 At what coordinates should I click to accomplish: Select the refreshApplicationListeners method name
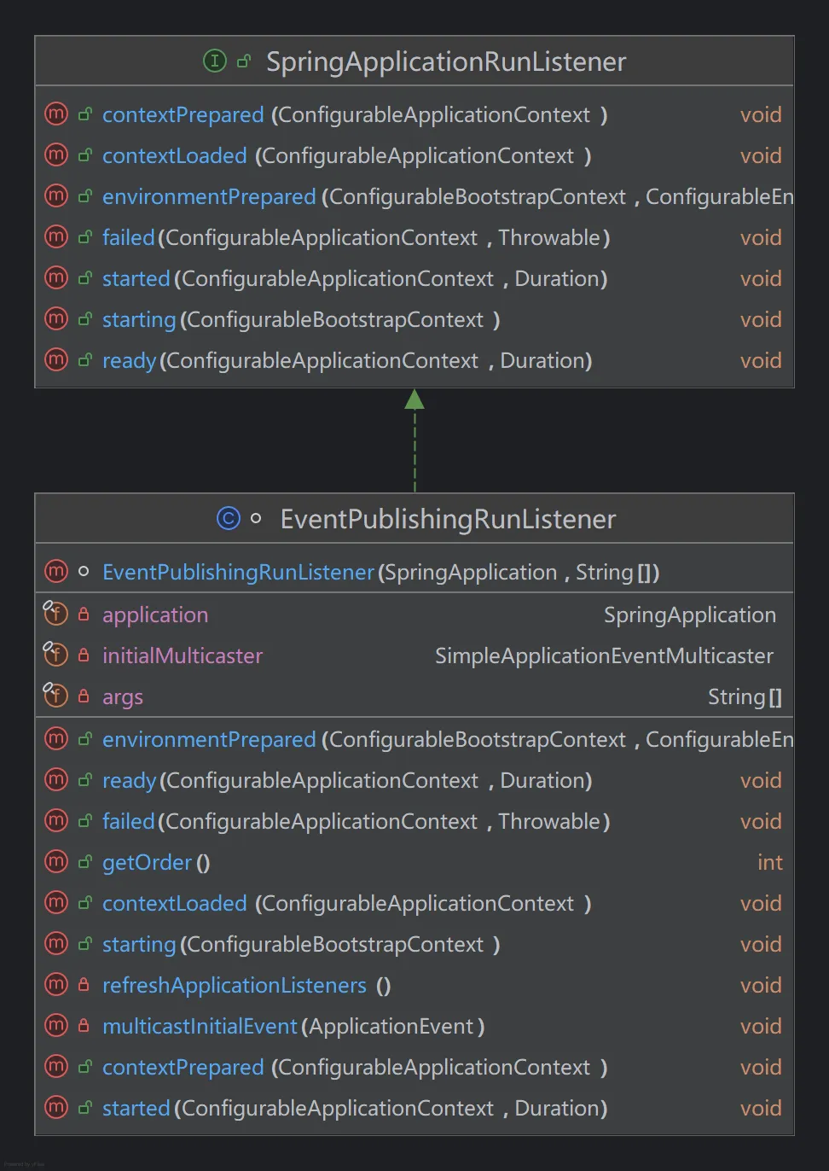pos(235,986)
